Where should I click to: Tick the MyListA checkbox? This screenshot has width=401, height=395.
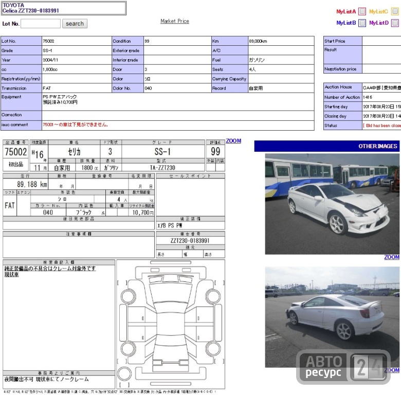[362, 11]
